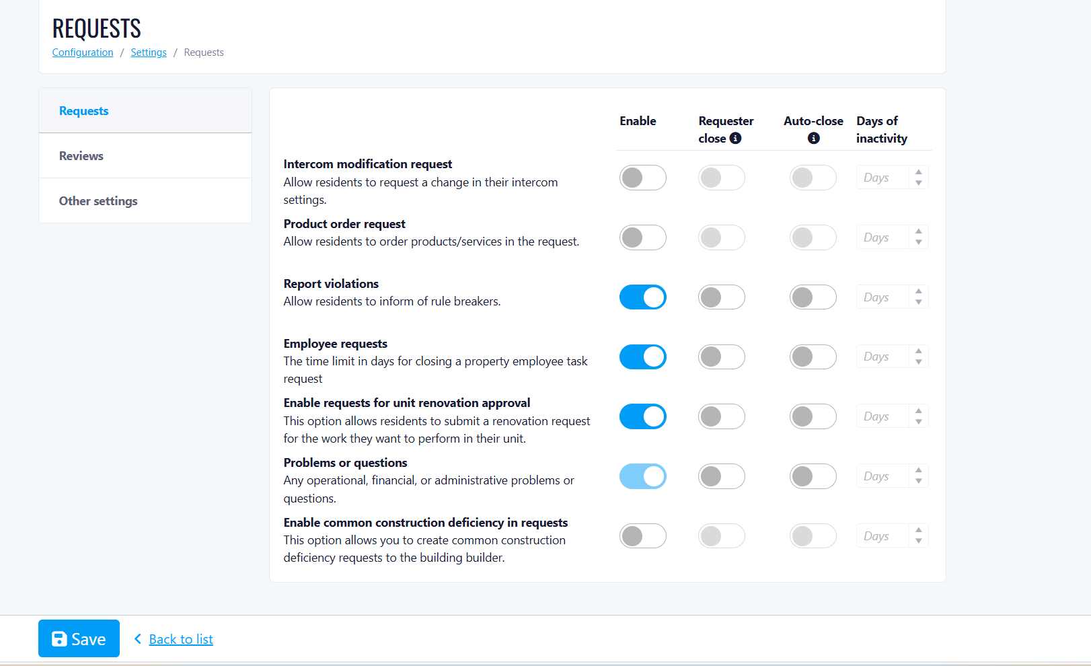Disable Report violations Enable toggle
Image resolution: width=1091 pixels, height=666 pixels.
(642, 297)
